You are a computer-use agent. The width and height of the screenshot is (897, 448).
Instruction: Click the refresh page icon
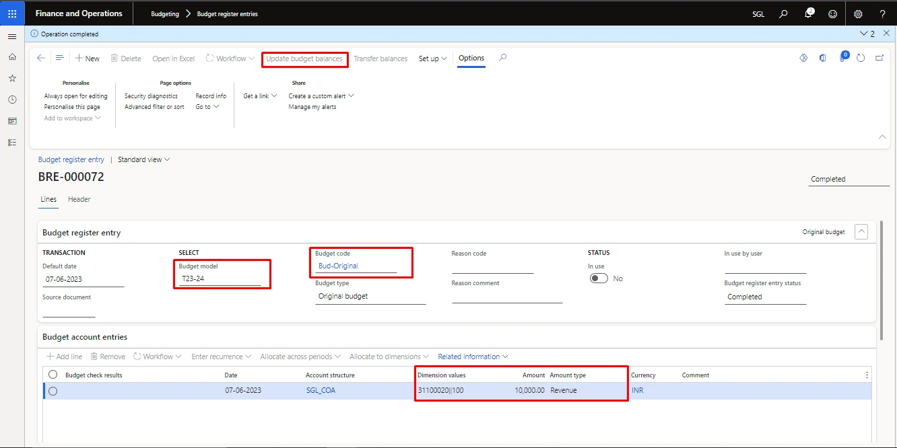click(x=861, y=59)
